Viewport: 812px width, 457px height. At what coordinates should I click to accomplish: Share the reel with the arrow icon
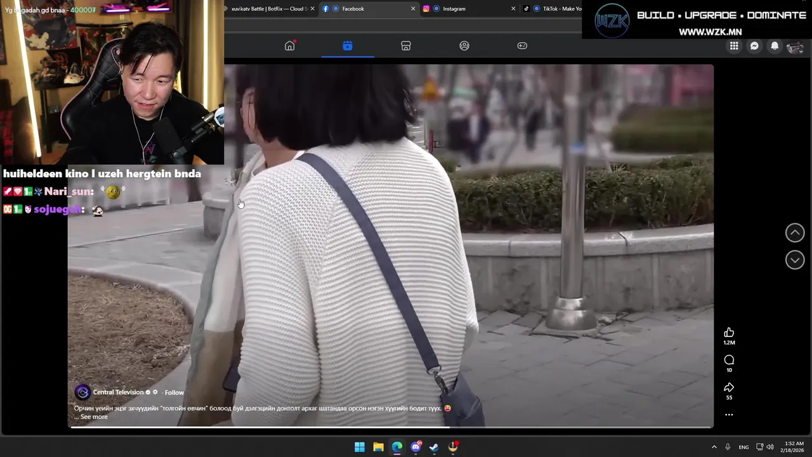pyautogui.click(x=729, y=387)
